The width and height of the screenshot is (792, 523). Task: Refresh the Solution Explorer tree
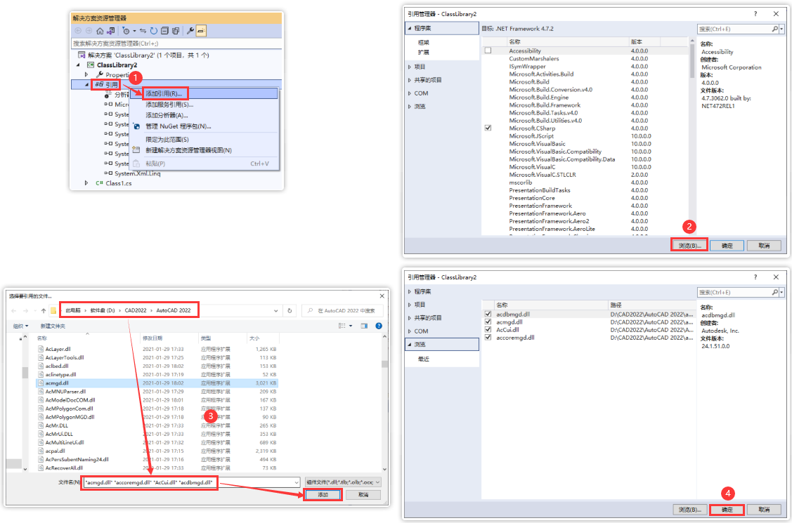pyautogui.click(x=153, y=31)
